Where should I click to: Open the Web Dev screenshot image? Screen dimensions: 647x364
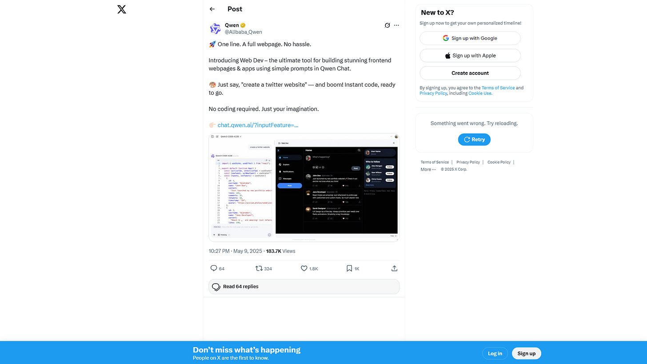(304, 188)
